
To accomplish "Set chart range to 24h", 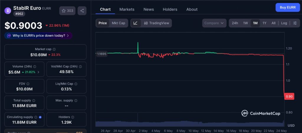I will click(x=235, y=23).
